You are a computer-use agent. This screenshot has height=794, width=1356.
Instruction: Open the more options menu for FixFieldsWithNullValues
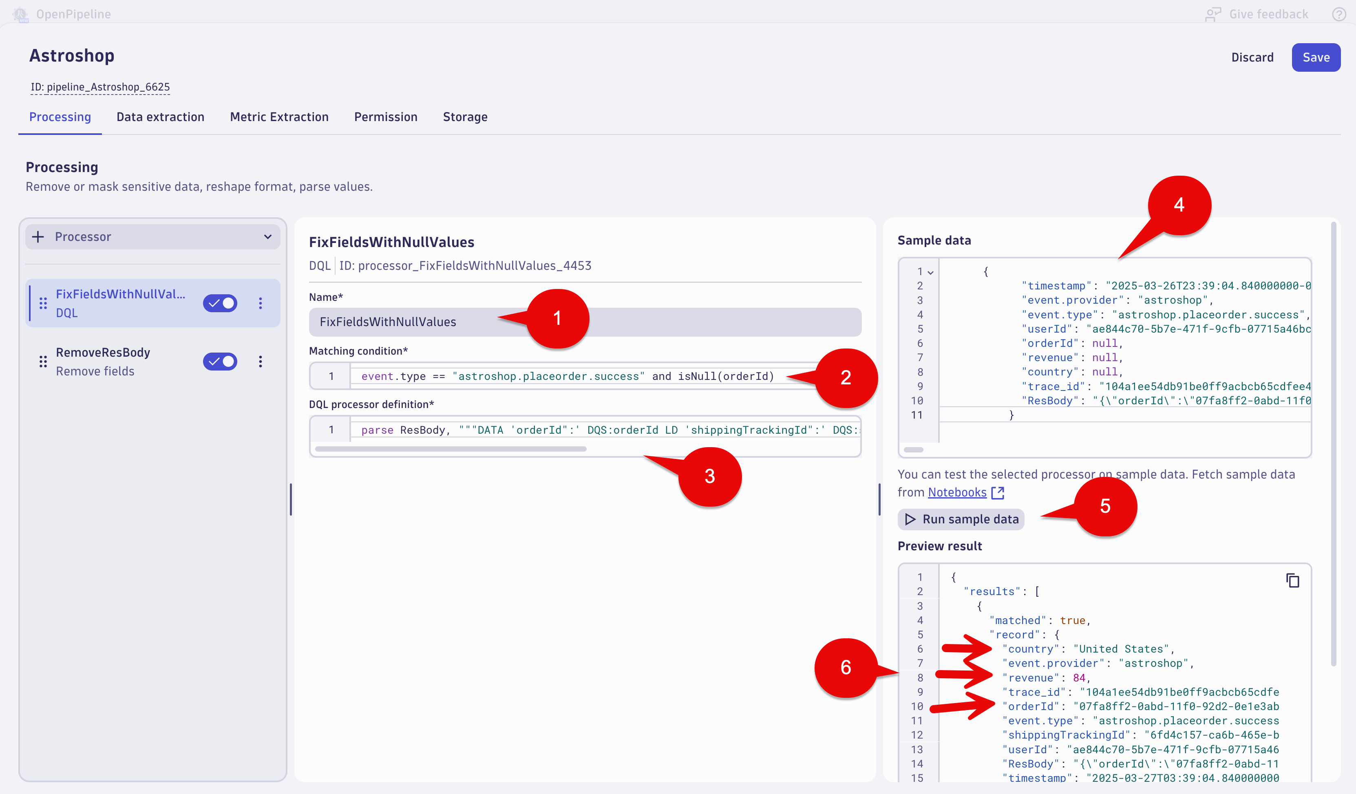click(x=261, y=303)
